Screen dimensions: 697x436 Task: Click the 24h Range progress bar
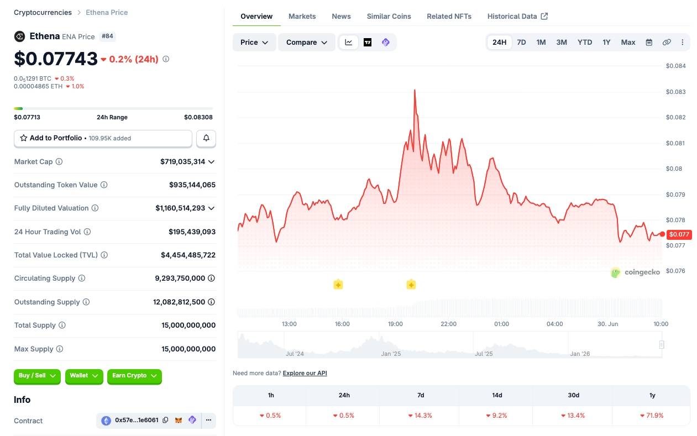pyautogui.click(x=113, y=108)
